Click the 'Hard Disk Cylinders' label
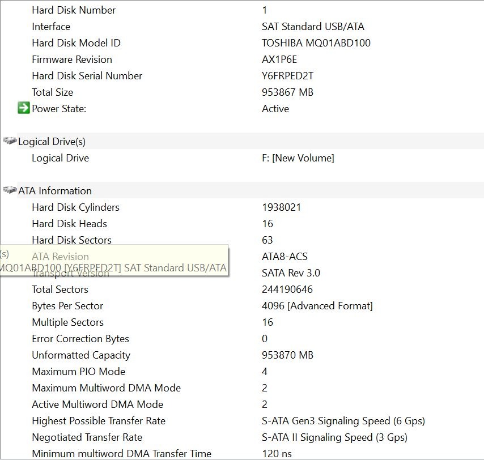 (x=75, y=207)
